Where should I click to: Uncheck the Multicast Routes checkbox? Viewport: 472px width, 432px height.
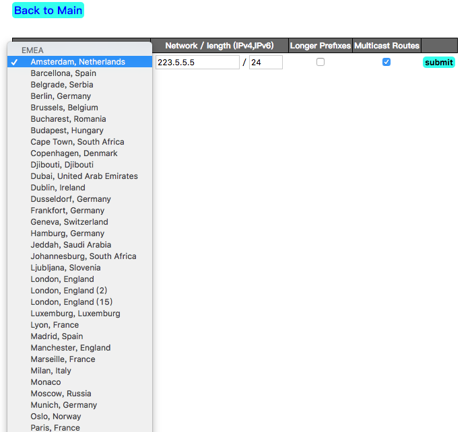[x=386, y=62]
